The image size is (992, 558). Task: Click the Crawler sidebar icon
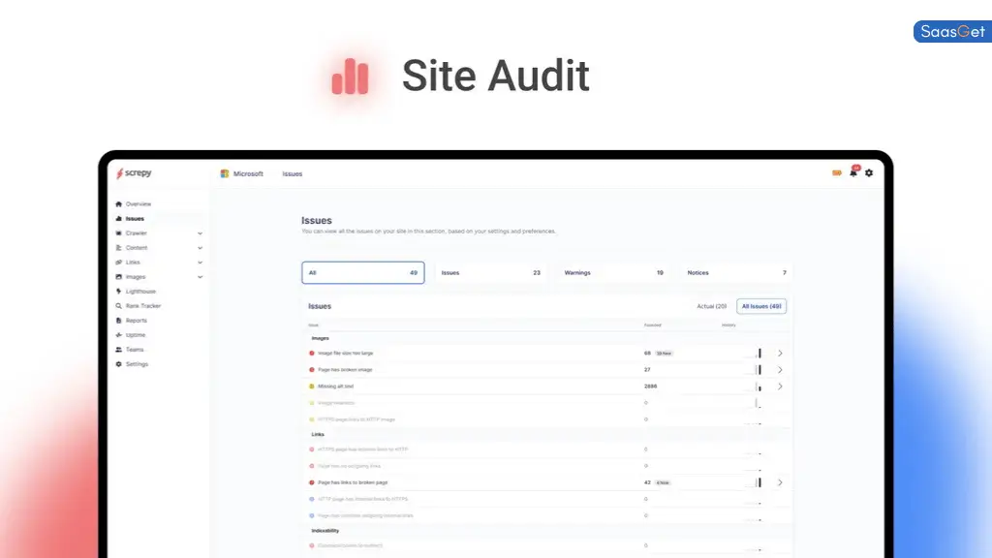(x=118, y=232)
